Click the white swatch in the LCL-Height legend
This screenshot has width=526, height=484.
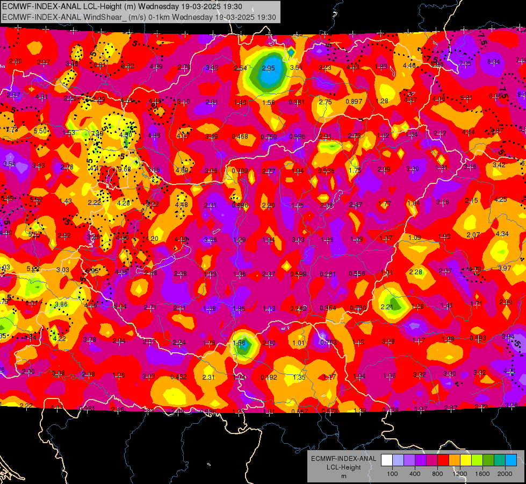tap(387, 460)
